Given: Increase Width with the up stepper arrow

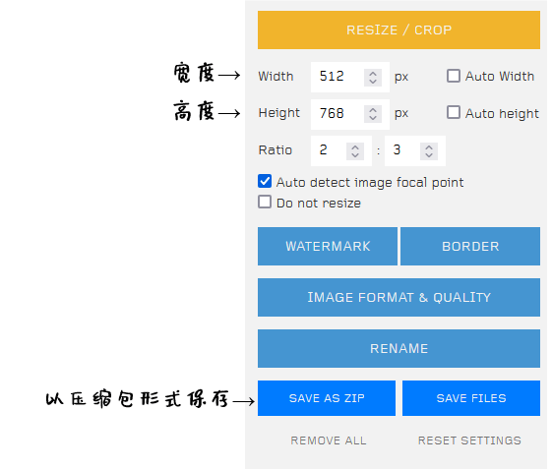Looking at the screenshot, I should pyautogui.click(x=373, y=74).
